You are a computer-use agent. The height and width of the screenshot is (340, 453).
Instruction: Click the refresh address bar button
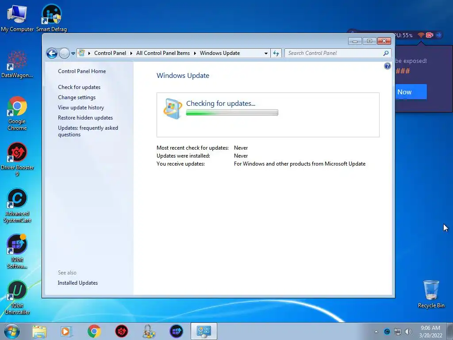[x=276, y=53]
